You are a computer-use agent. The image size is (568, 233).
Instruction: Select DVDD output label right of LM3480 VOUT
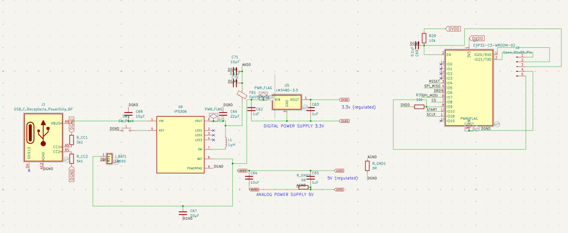point(344,100)
